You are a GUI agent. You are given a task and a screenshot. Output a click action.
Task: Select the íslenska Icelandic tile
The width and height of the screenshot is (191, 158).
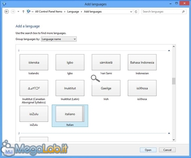point(34,62)
